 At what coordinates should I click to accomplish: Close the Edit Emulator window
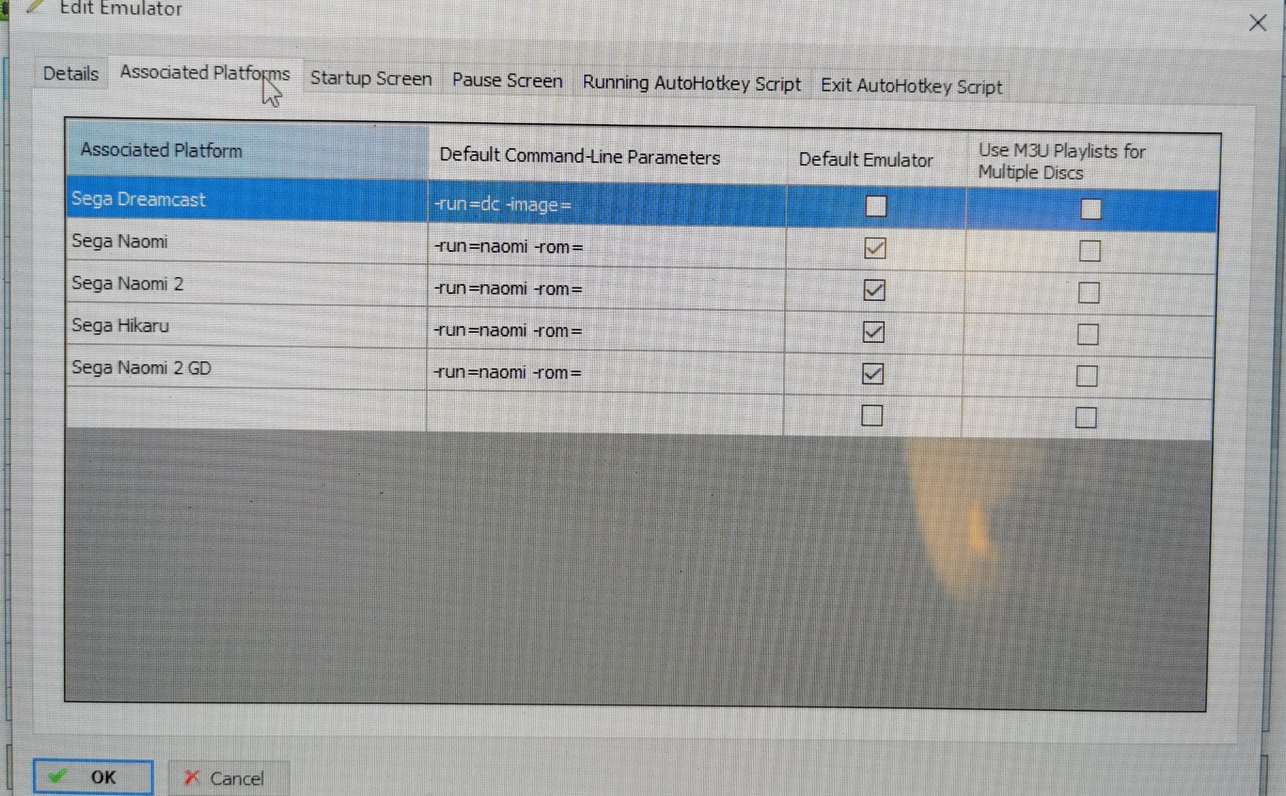click(1257, 23)
